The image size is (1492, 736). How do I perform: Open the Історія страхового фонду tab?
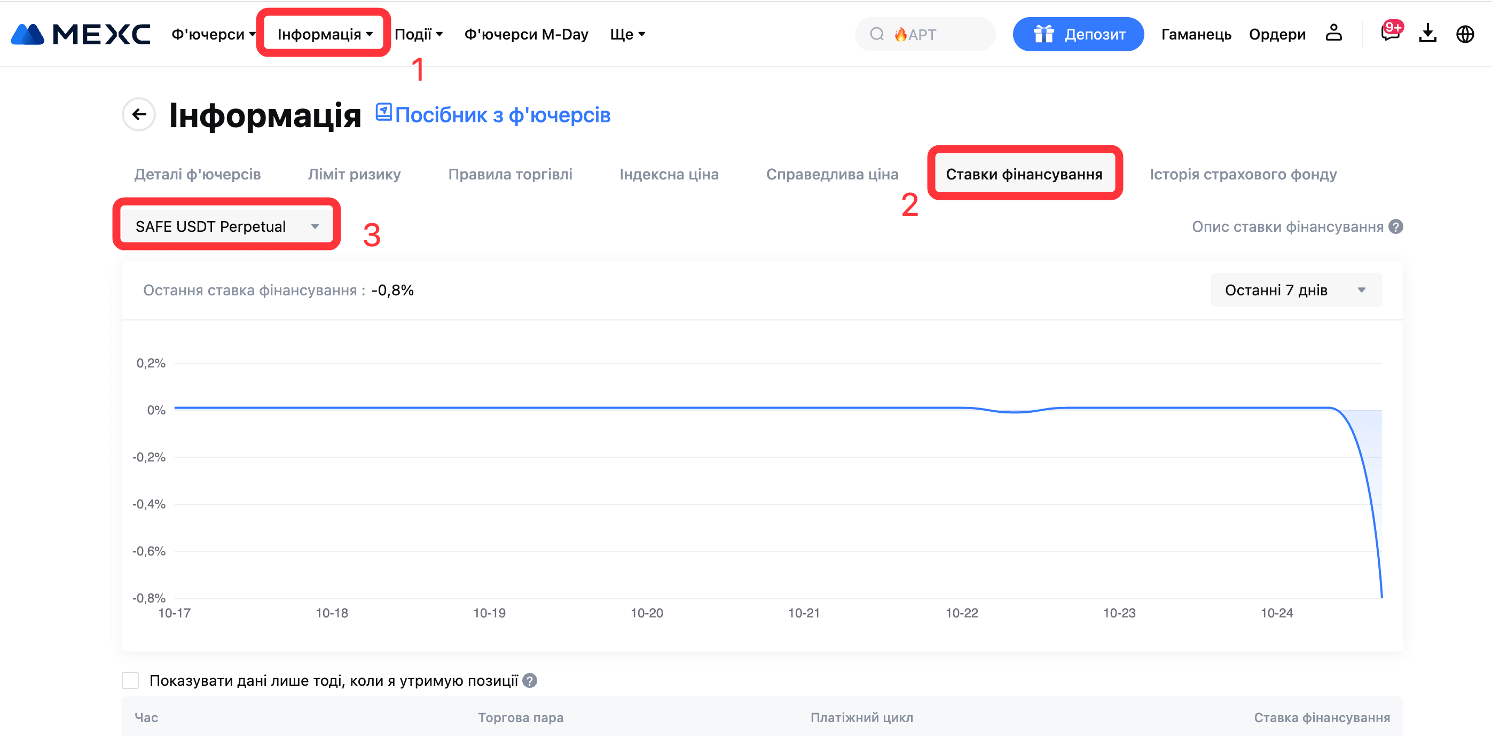point(1243,174)
